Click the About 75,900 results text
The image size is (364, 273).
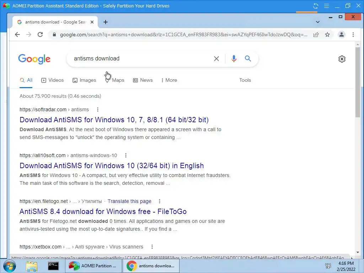coord(60,96)
